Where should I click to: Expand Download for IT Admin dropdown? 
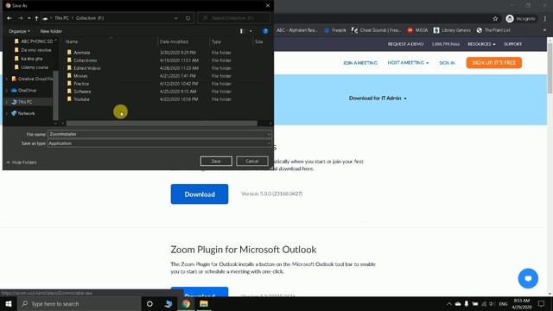(x=378, y=98)
